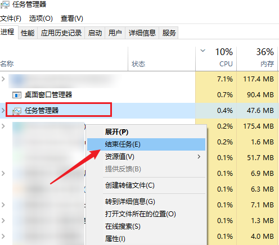Choose 展开(P) in the context menu
Image resolution: width=279 pixels, height=245 pixels.
tap(146, 132)
